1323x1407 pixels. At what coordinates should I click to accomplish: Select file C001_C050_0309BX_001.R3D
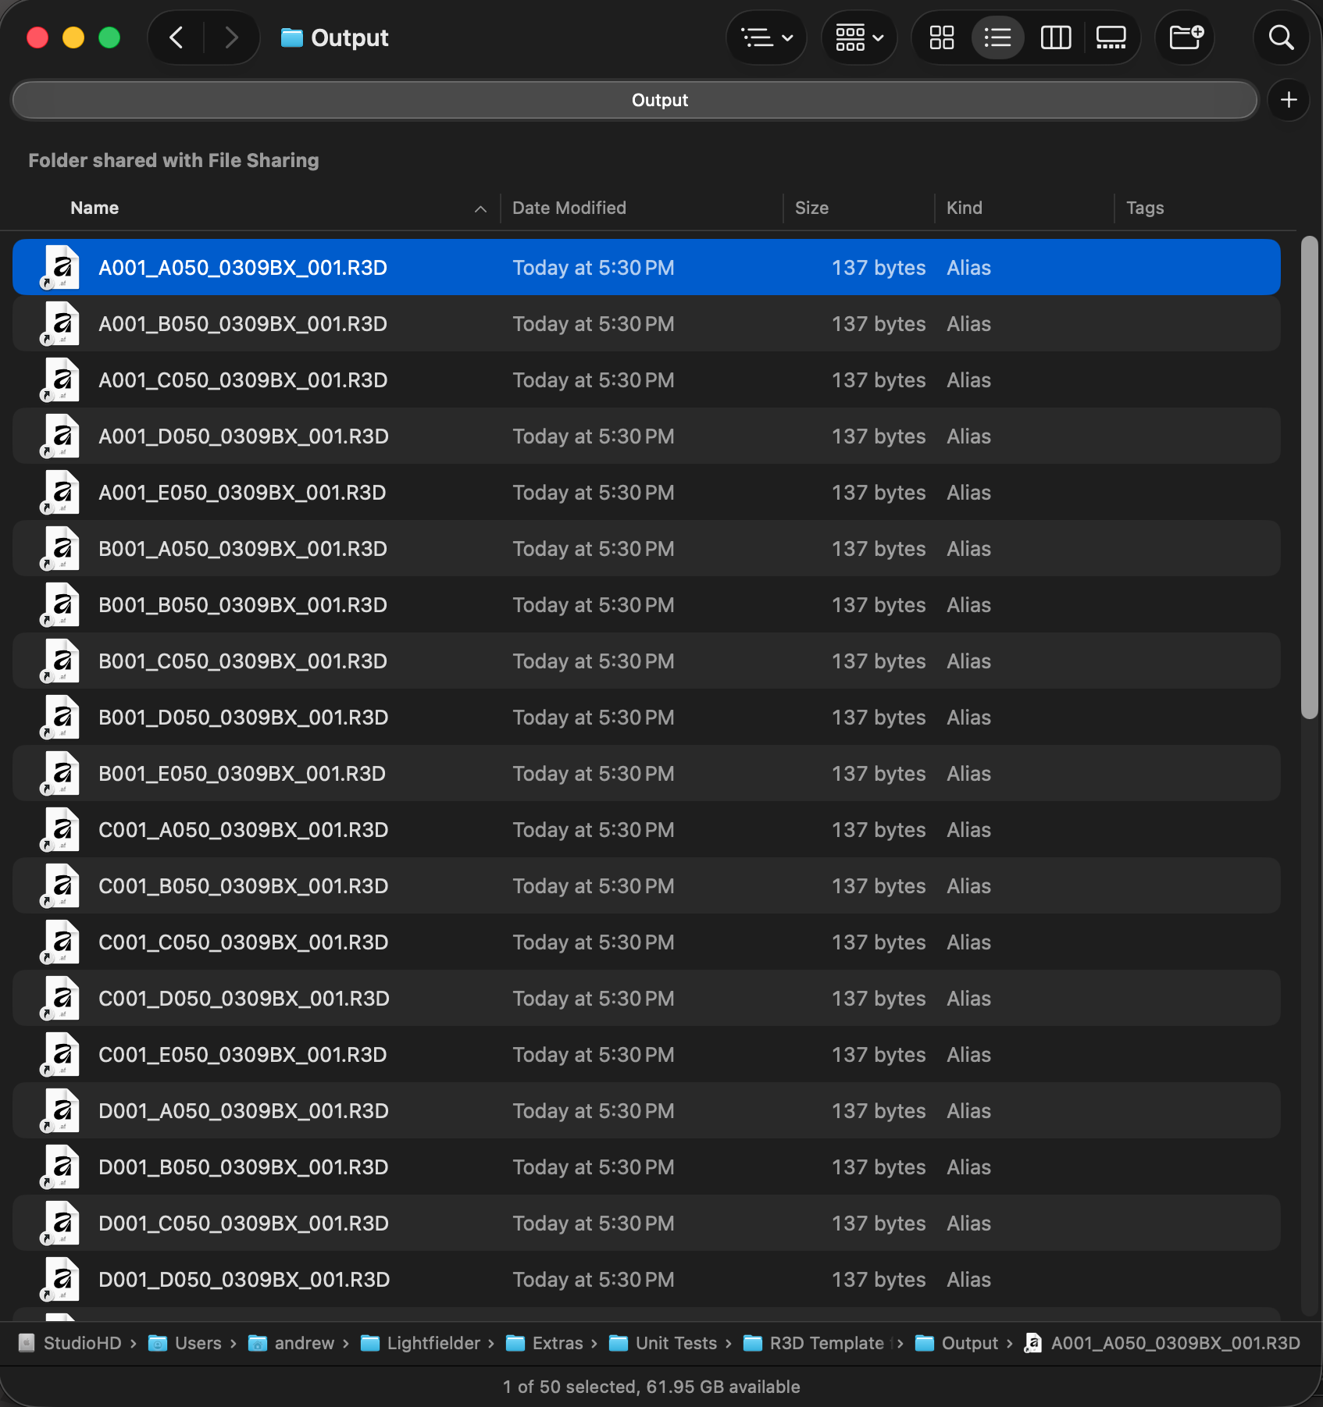(x=243, y=942)
